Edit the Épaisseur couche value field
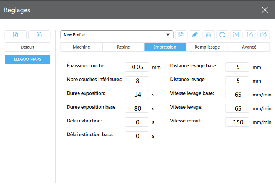Image resolution: width=275 pixels, height=194 pixels. pyautogui.click(x=137, y=67)
